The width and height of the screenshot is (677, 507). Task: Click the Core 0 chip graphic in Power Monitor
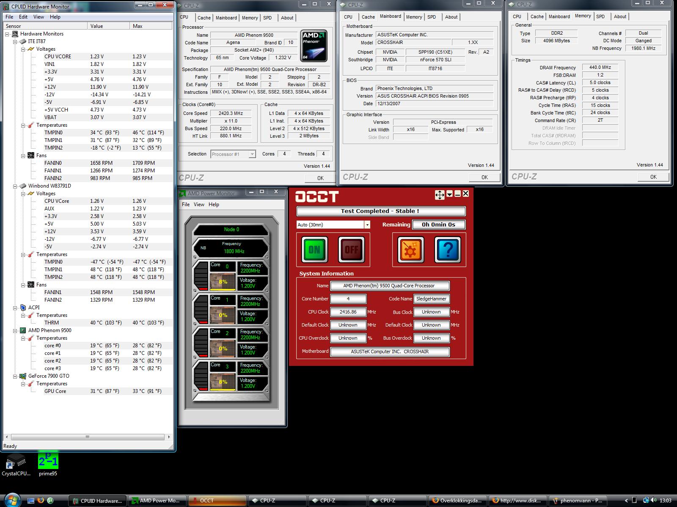pos(223,282)
